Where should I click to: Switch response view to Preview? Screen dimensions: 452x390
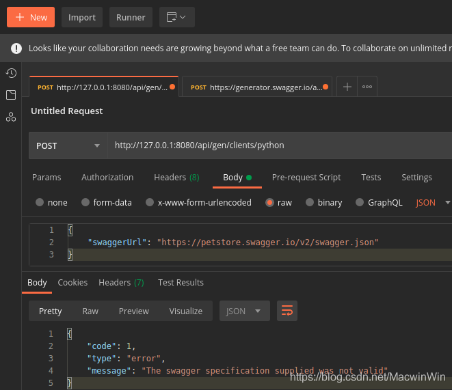click(134, 311)
